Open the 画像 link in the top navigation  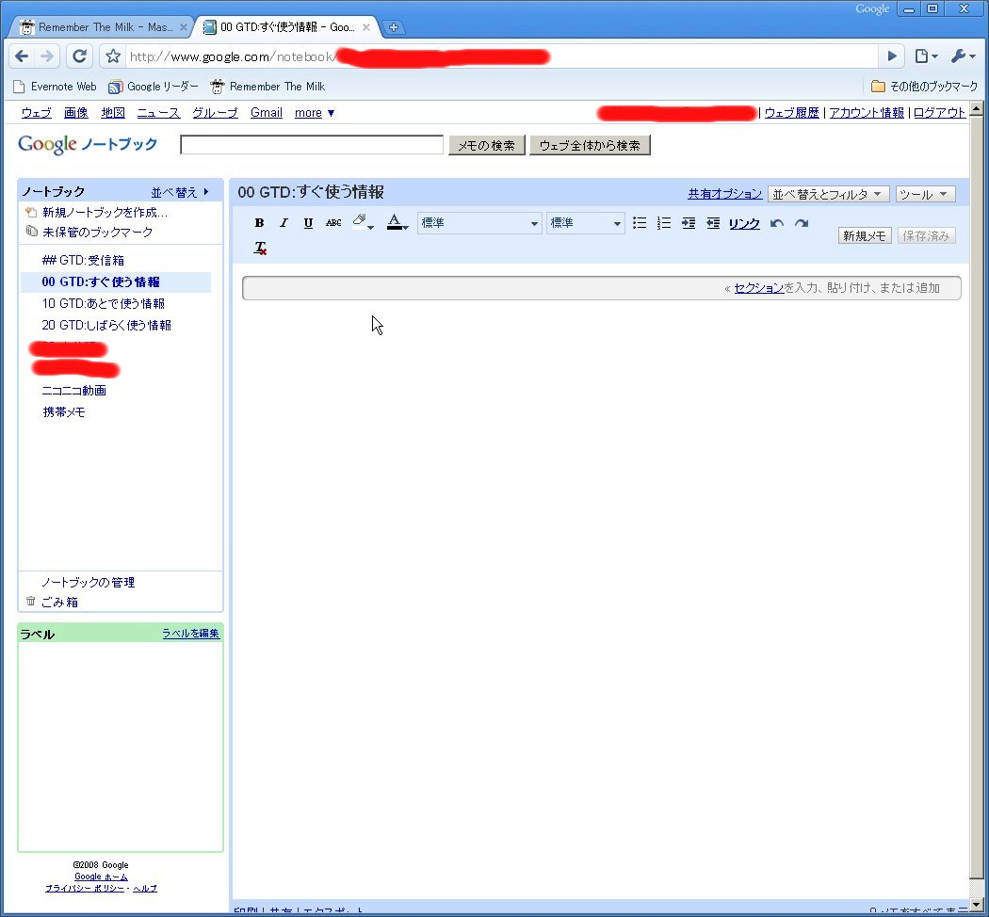click(75, 113)
